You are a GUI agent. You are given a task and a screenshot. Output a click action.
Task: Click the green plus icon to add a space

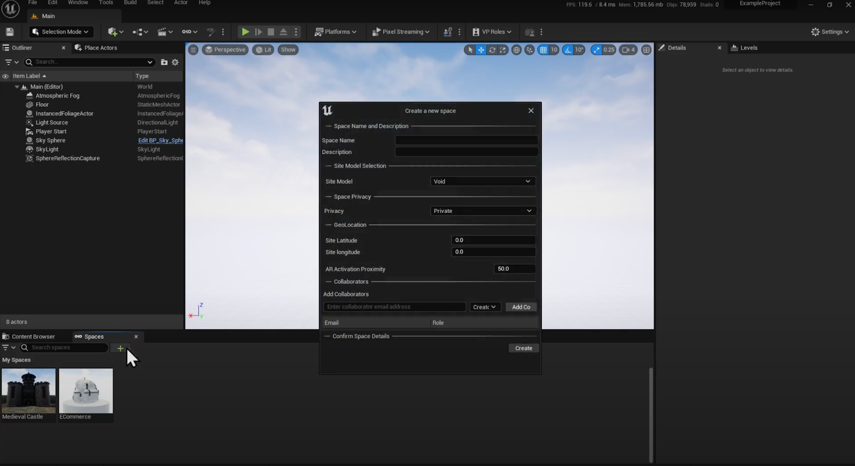point(120,348)
